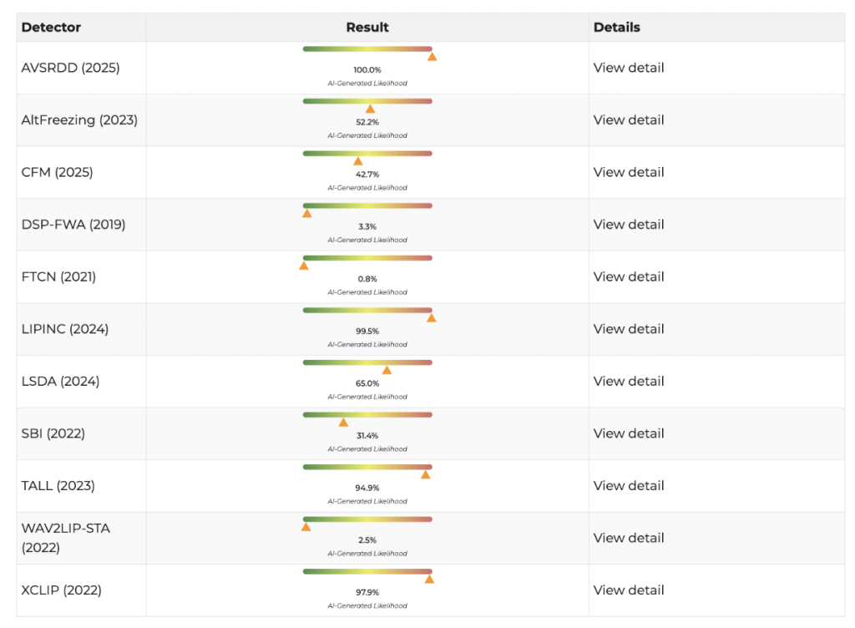Click the FTCN likelihood gradient bar
This screenshot has width=855, height=628.
click(367, 258)
